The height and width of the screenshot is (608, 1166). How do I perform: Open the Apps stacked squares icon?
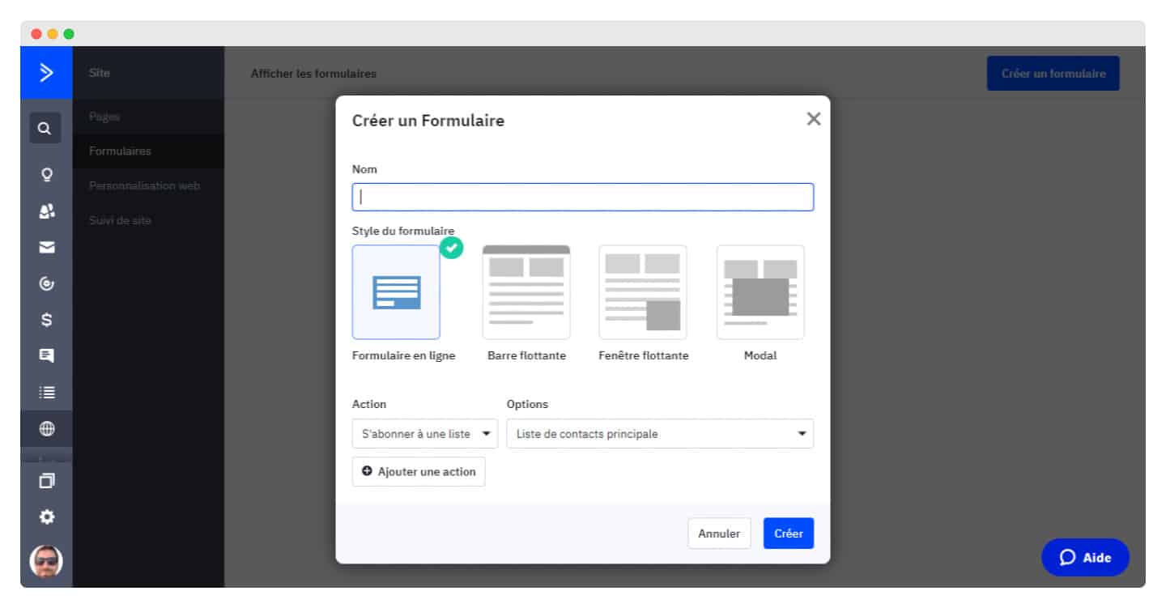(x=47, y=480)
